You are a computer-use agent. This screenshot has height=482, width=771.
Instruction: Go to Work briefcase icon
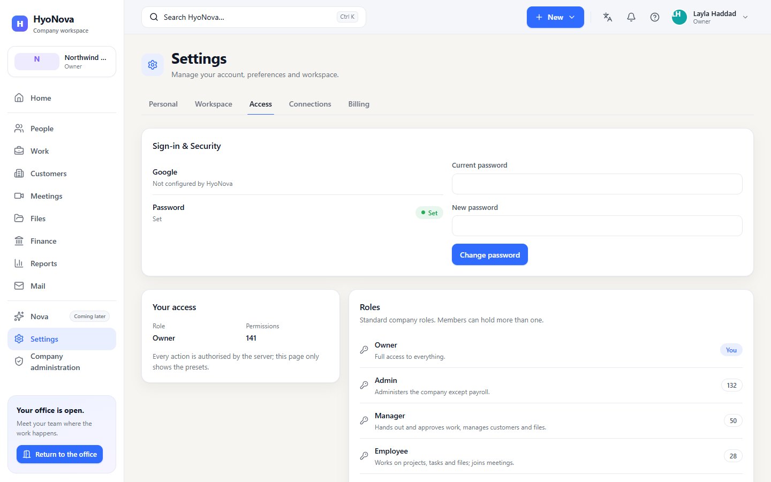pyautogui.click(x=19, y=151)
